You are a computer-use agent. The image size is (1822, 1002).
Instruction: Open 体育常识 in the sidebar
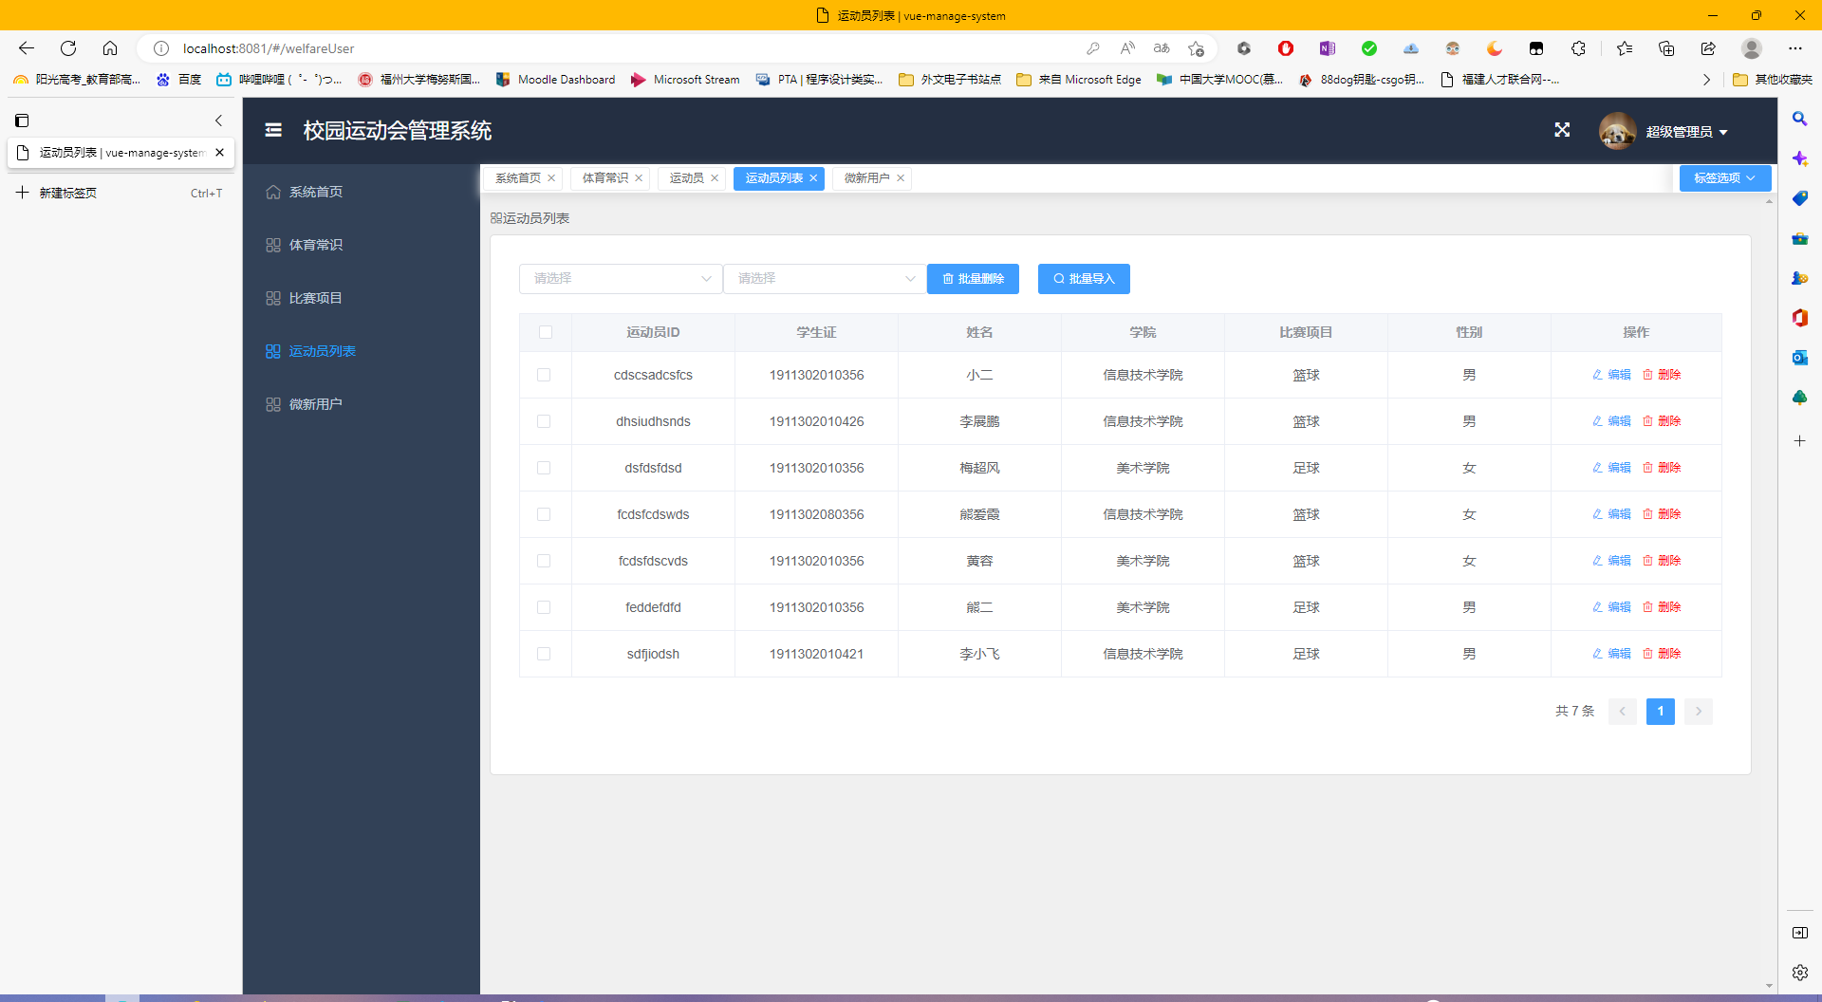tap(361, 245)
